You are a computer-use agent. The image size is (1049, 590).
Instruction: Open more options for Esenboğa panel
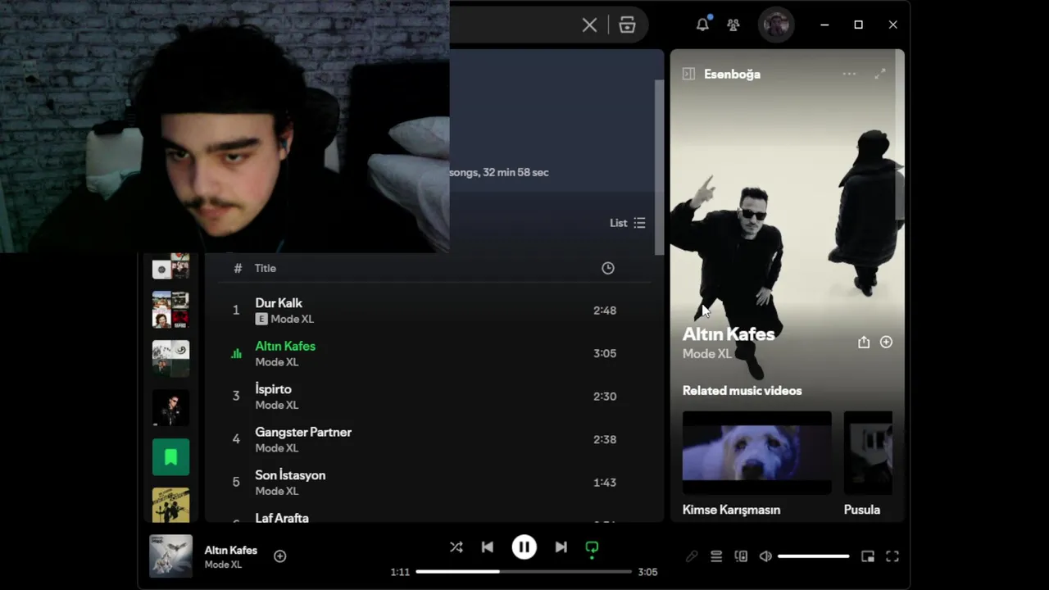(x=849, y=74)
